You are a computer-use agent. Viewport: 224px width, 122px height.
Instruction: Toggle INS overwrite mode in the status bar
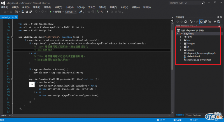tap(216, 120)
